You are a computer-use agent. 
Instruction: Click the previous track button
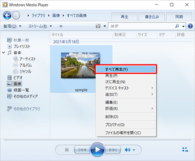[82, 150]
